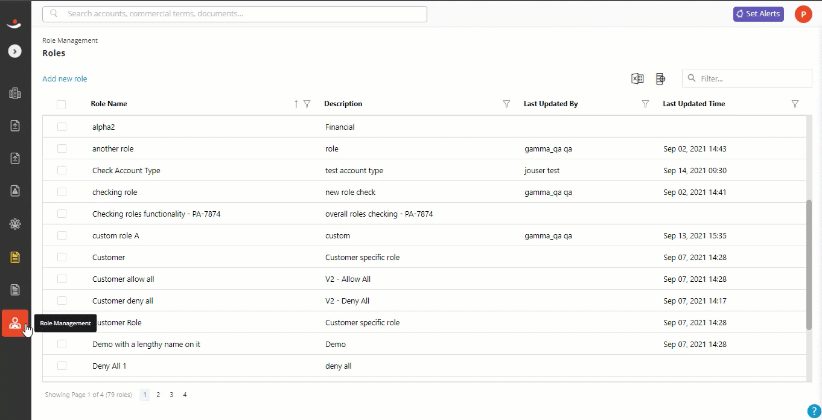
Task: Tick the Demo with a lengthy name checkbox
Action: 62,344
